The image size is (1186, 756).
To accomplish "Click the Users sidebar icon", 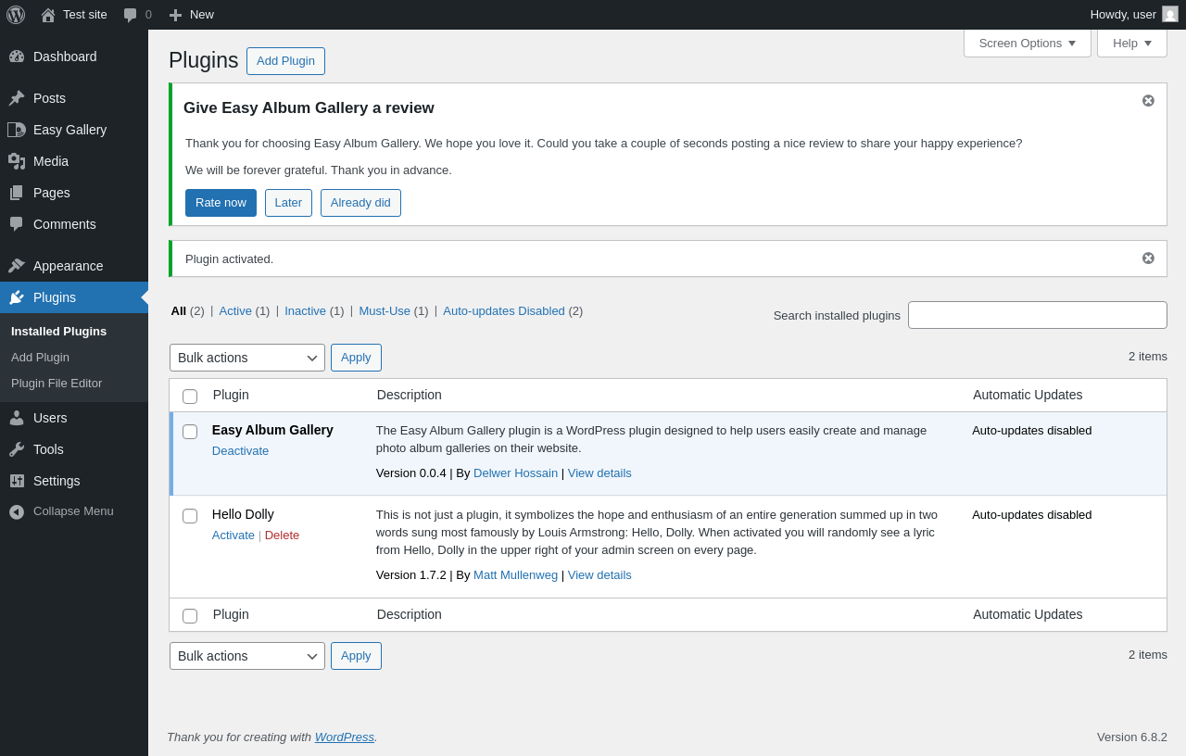I will (x=17, y=418).
